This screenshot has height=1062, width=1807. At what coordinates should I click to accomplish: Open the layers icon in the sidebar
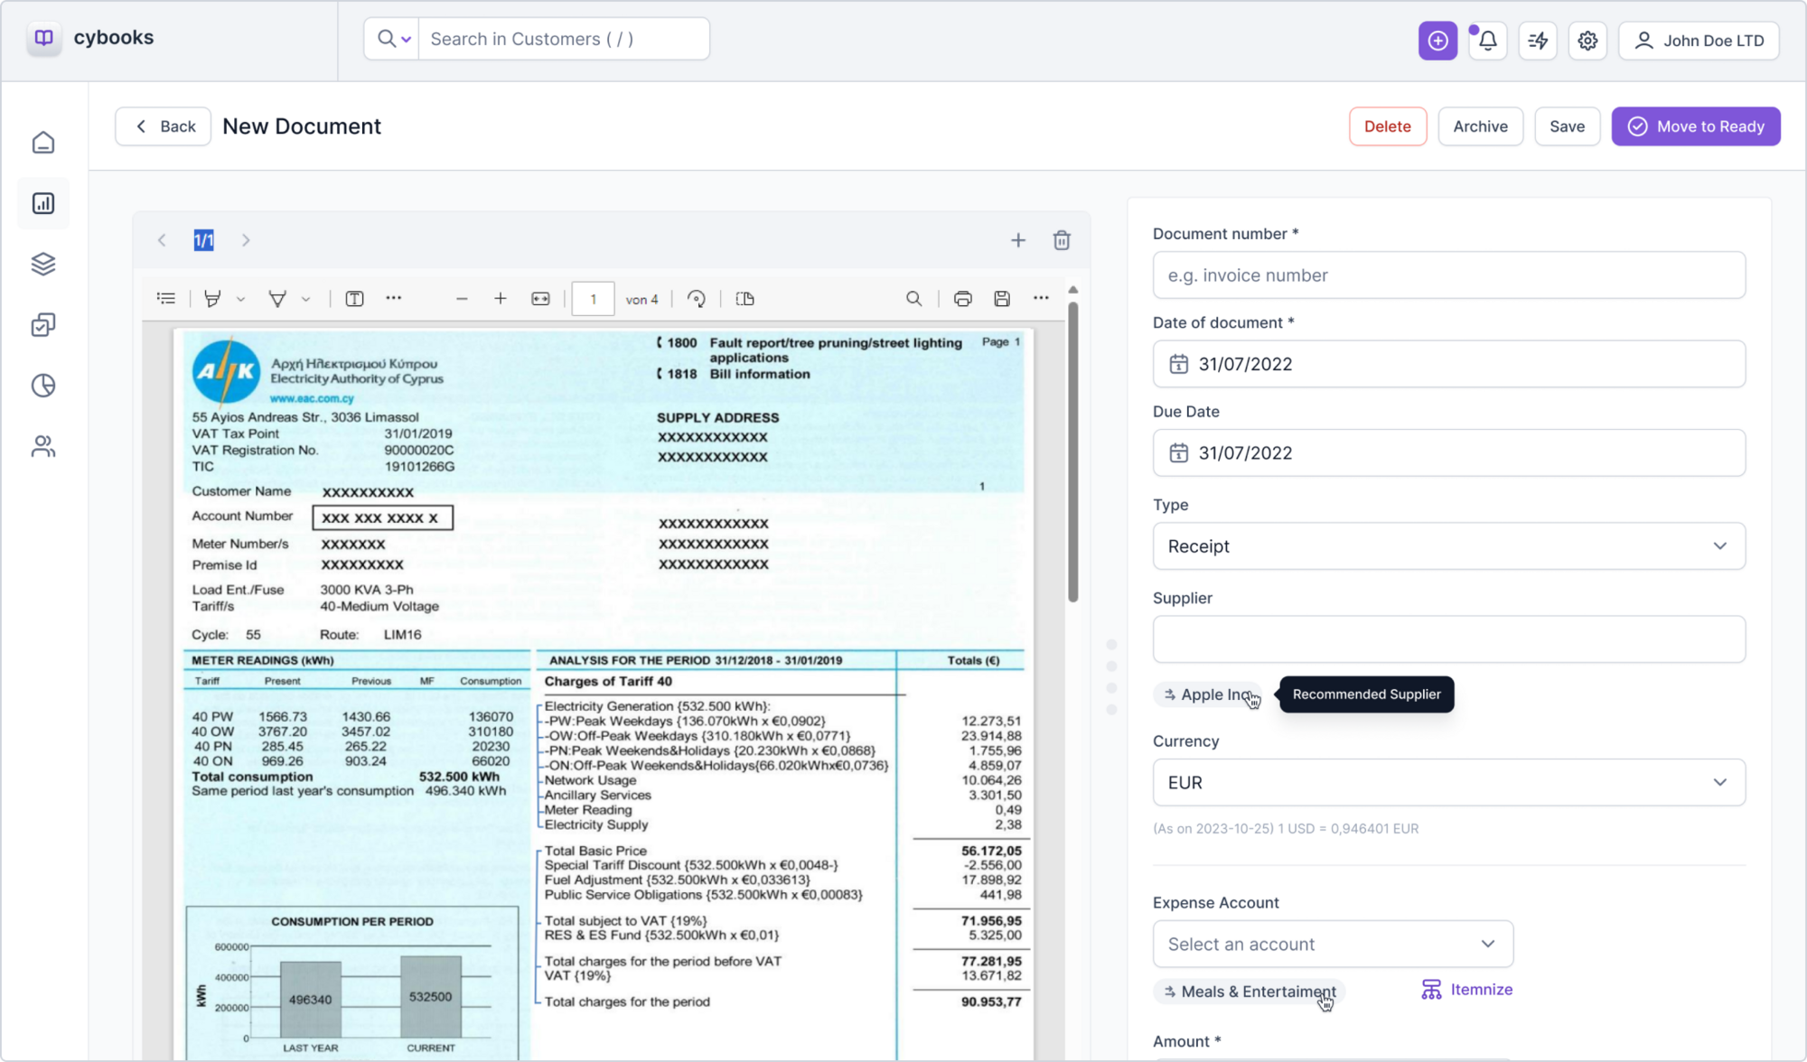(x=43, y=264)
